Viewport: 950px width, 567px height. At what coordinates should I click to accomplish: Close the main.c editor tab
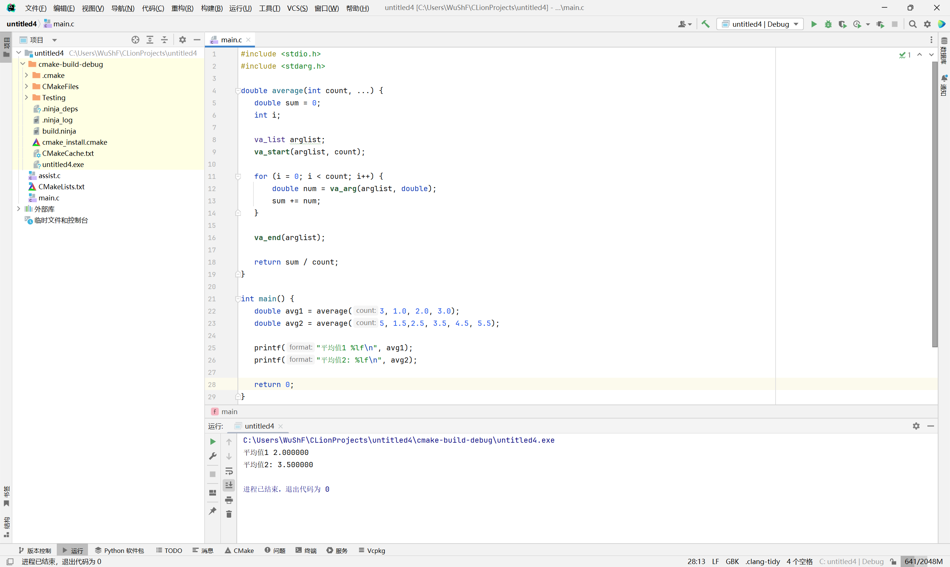pyautogui.click(x=248, y=40)
